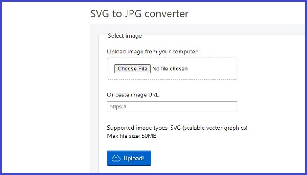Click the "Or paste image URL:" label
This screenshot has height=175, width=307.
133,94
